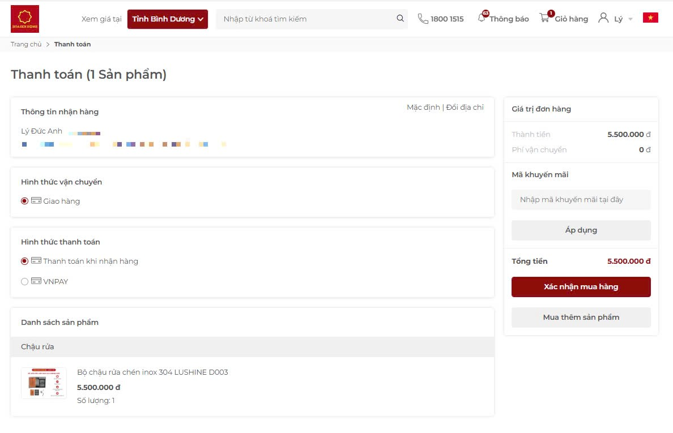This screenshot has height=433, width=673.
Task: Open the Thông báo notifications label
Action: pyautogui.click(x=509, y=19)
